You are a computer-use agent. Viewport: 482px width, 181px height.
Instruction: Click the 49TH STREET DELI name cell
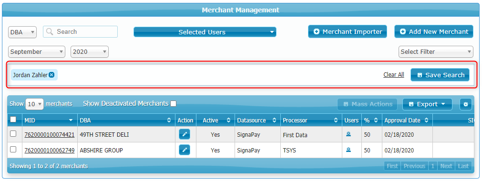126,135
